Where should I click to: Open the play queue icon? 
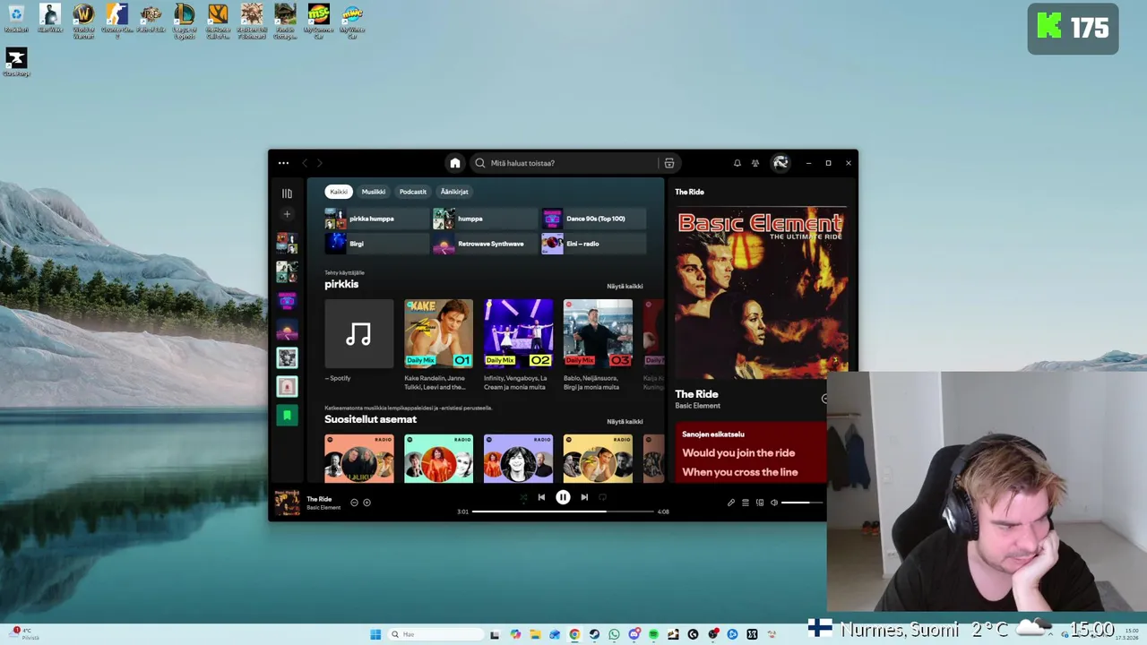pos(745,503)
